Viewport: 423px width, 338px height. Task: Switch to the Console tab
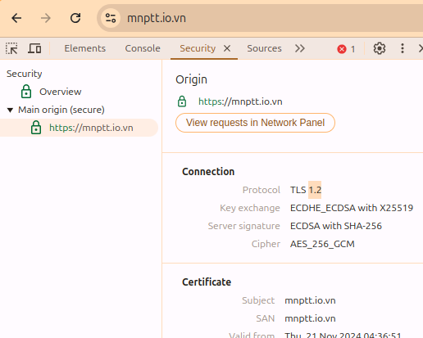(143, 48)
